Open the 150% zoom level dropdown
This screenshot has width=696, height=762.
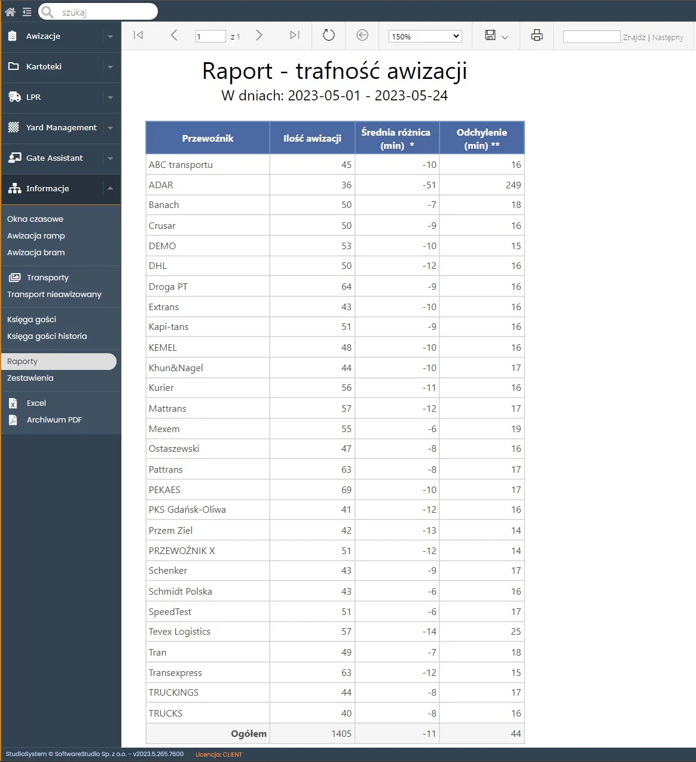click(425, 36)
